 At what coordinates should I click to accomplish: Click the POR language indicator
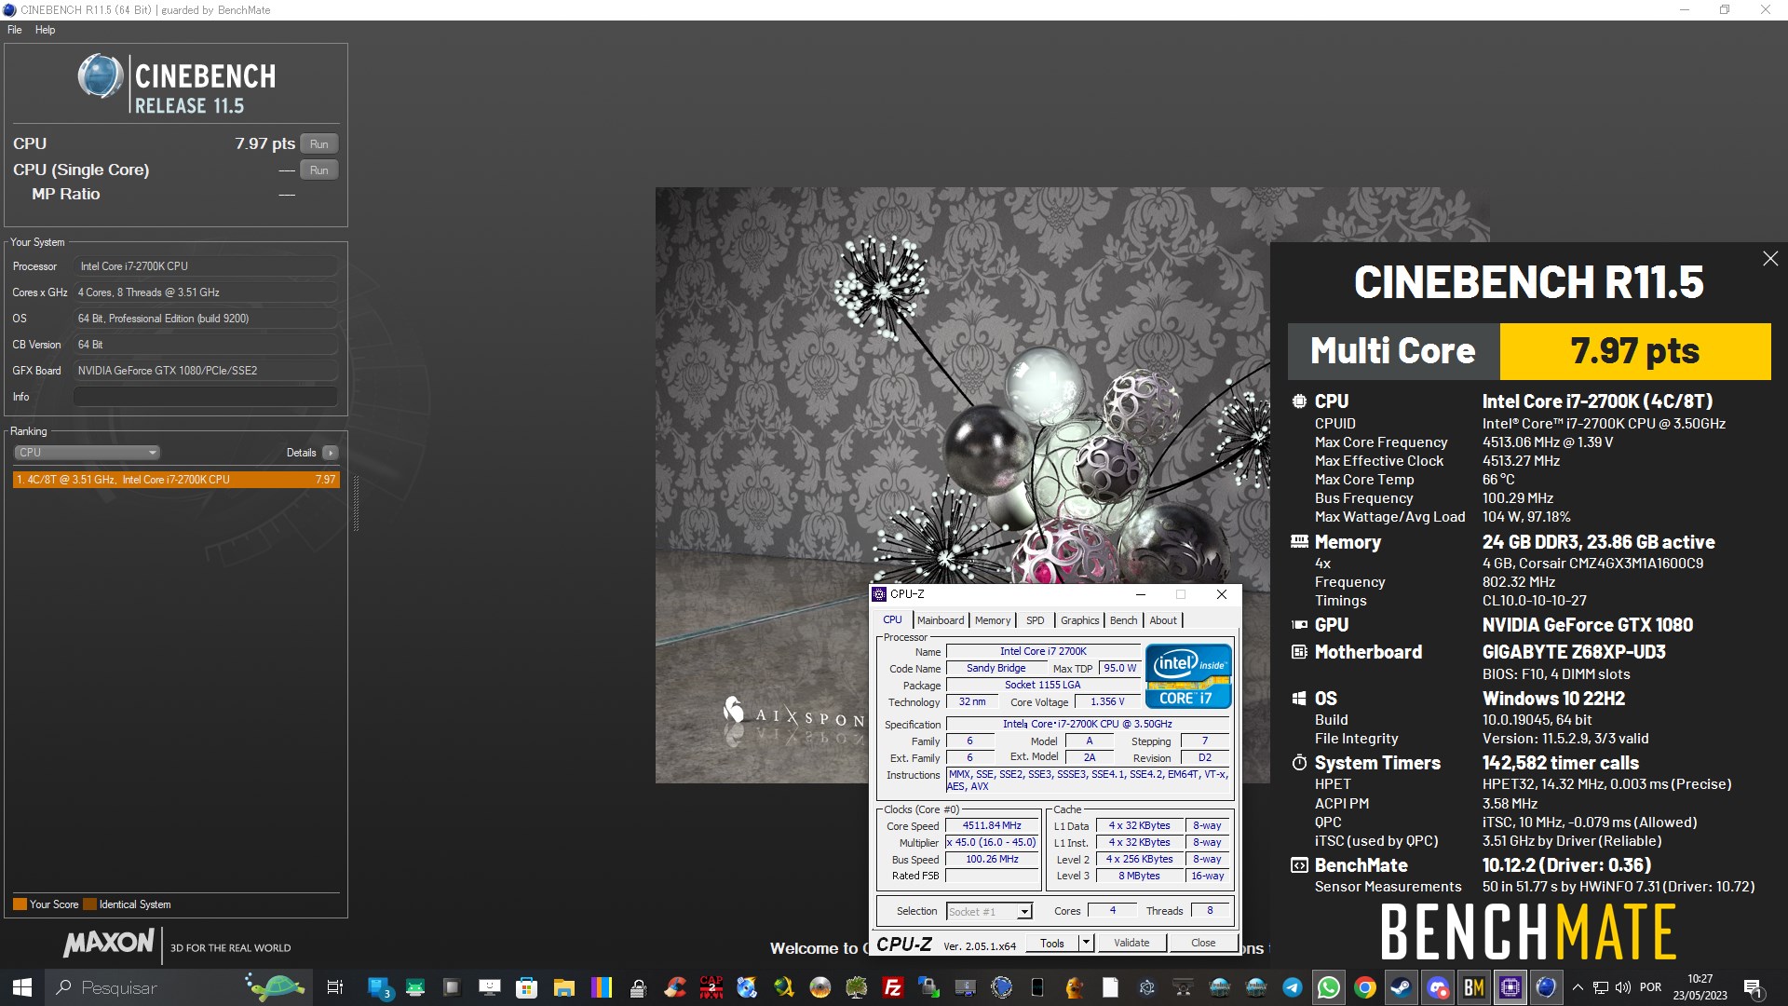click(x=1650, y=987)
